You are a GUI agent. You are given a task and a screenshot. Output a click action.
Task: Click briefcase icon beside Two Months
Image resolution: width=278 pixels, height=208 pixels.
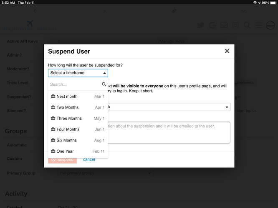(x=53, y=107)
